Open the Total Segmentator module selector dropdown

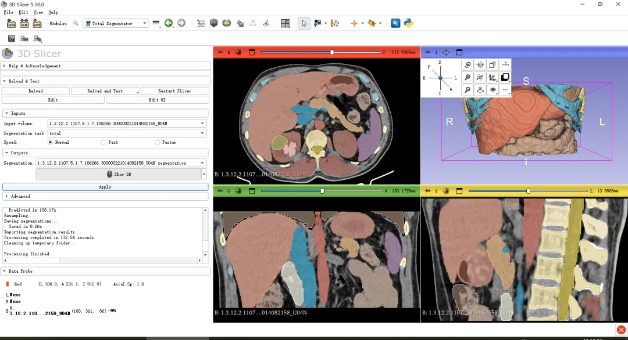click(x=116, y=23)
